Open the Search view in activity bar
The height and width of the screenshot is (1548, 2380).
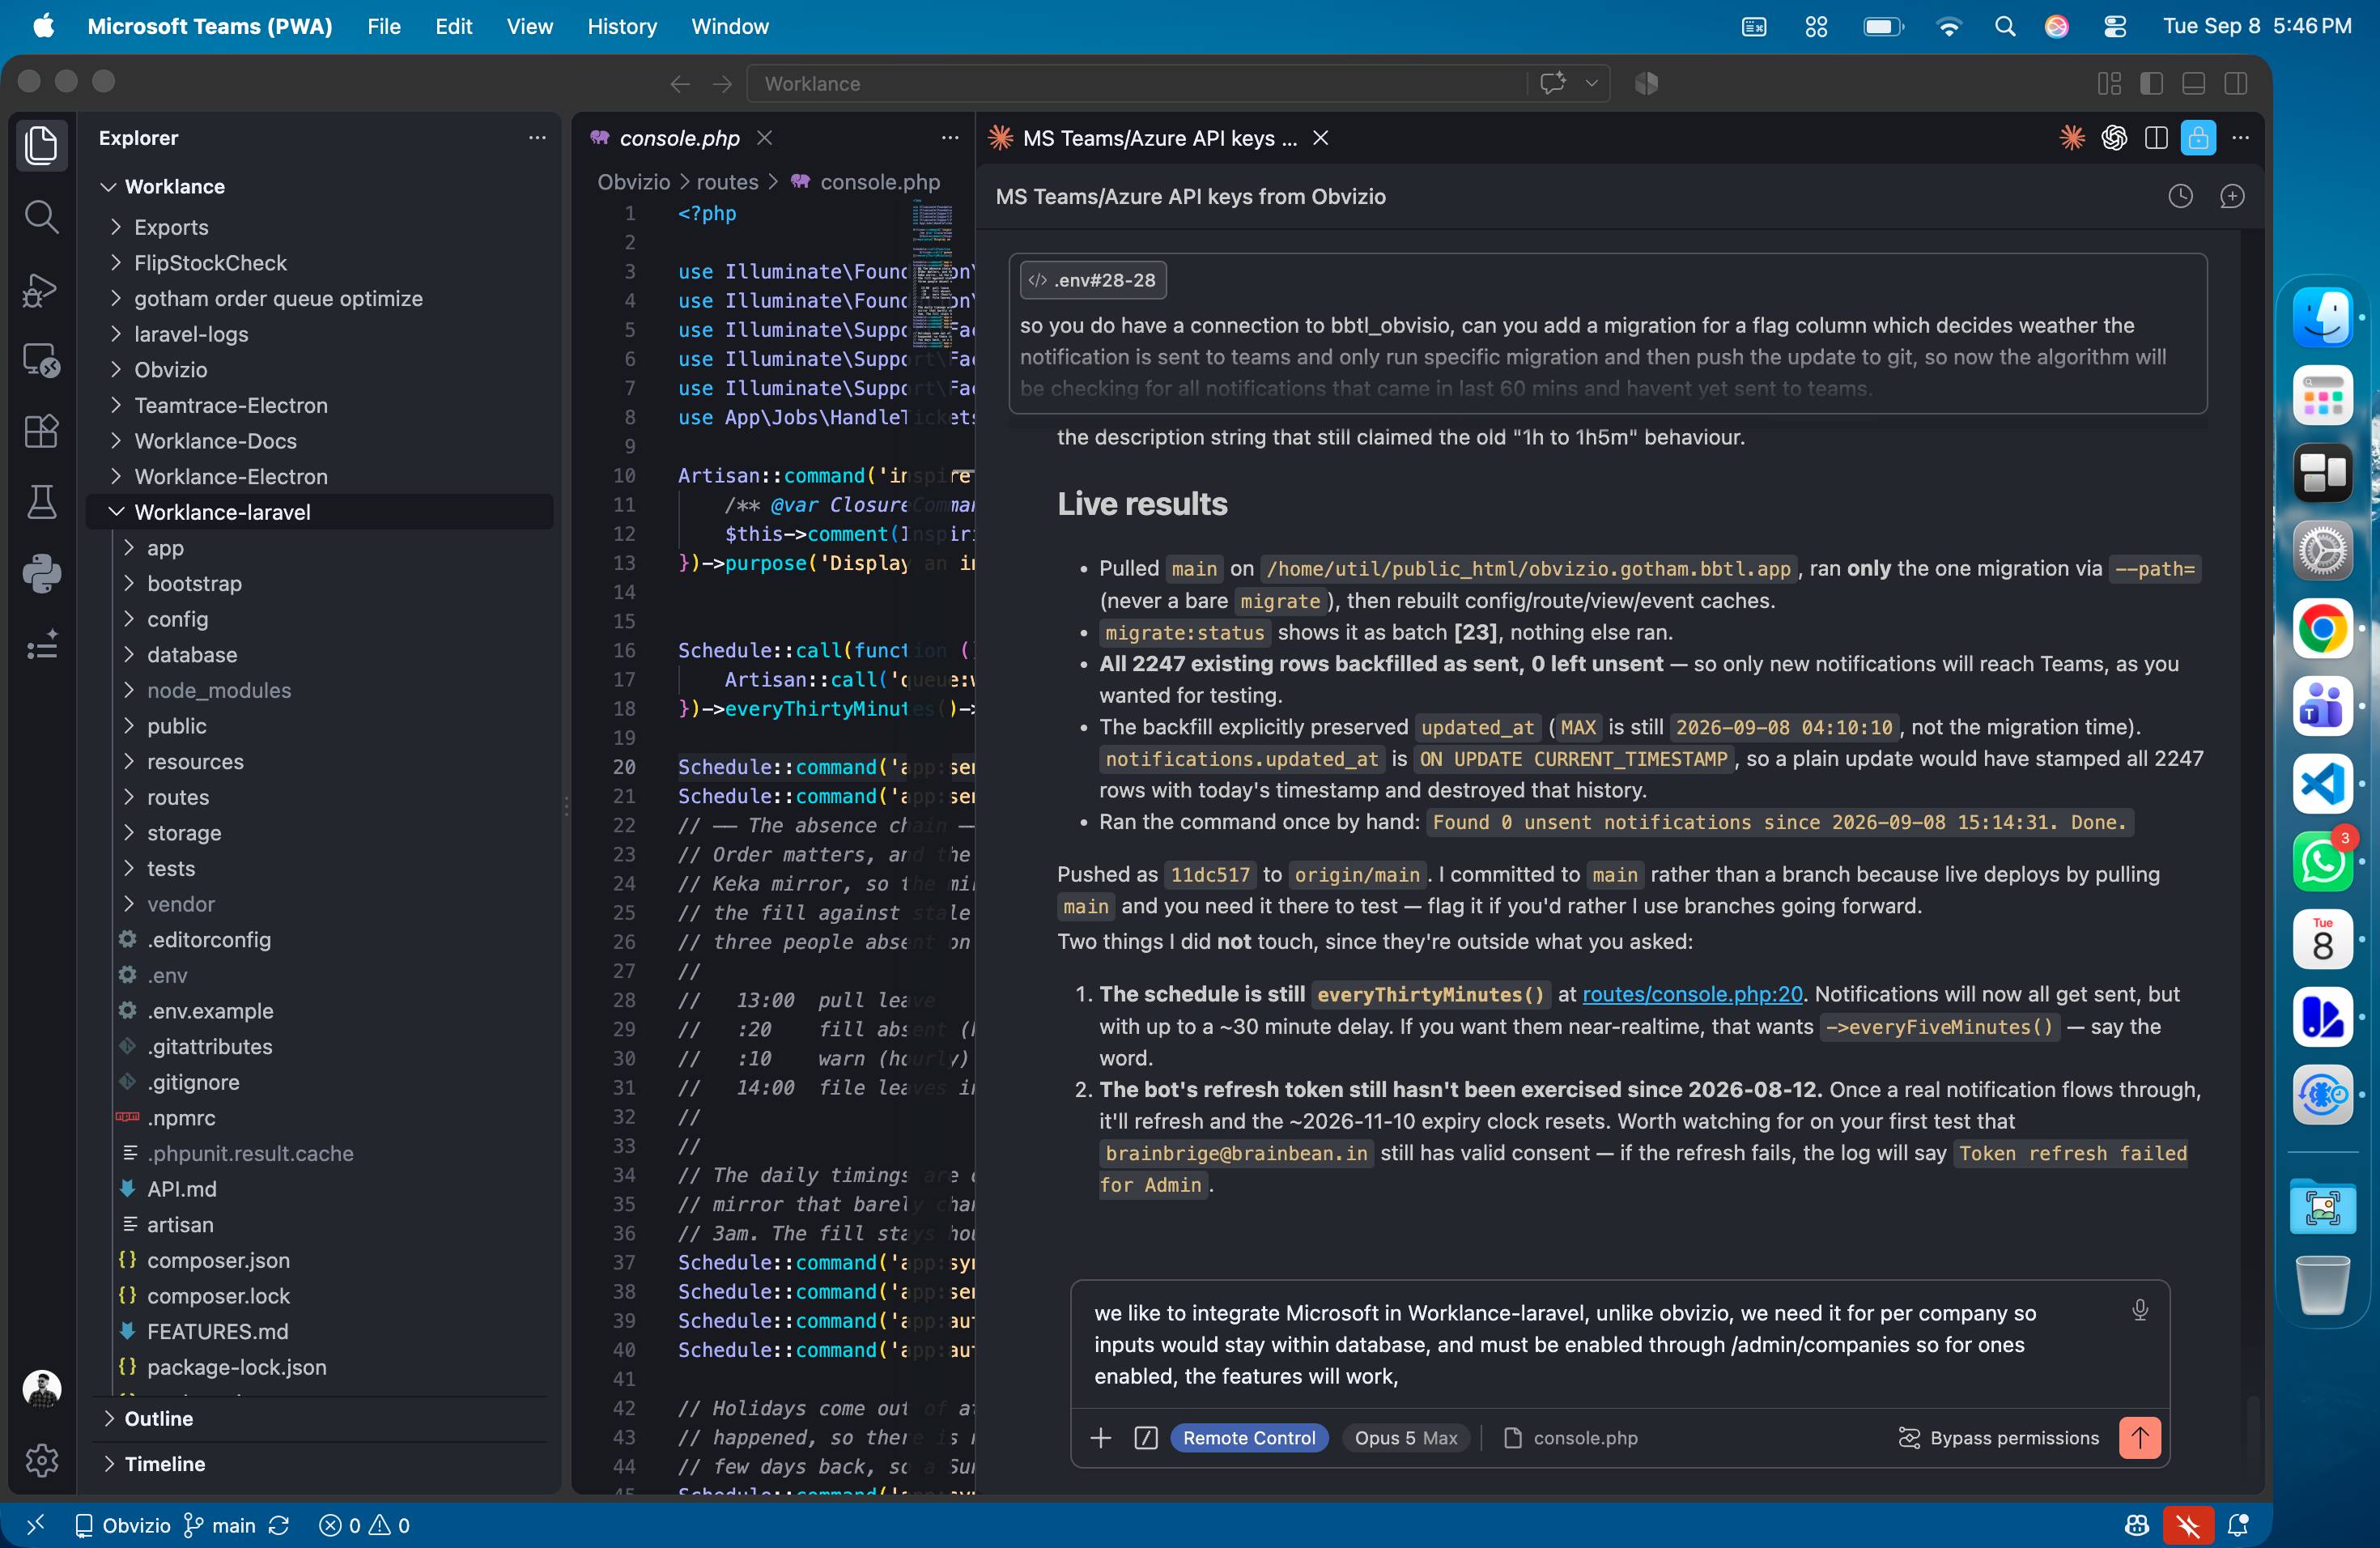(x=41, y=217)
